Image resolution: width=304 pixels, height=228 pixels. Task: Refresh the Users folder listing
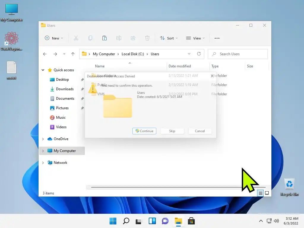(x=199, y=54)
